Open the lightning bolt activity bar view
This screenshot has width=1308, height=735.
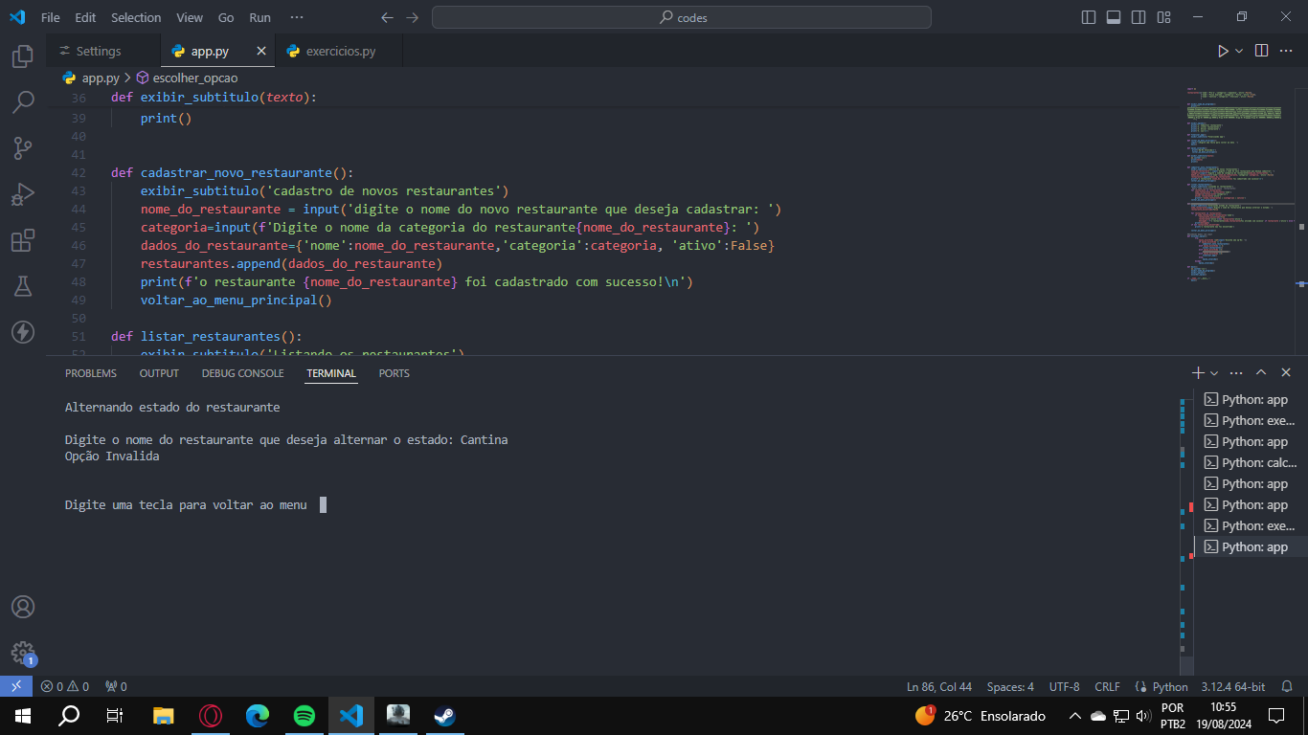[x=23, y=332]
